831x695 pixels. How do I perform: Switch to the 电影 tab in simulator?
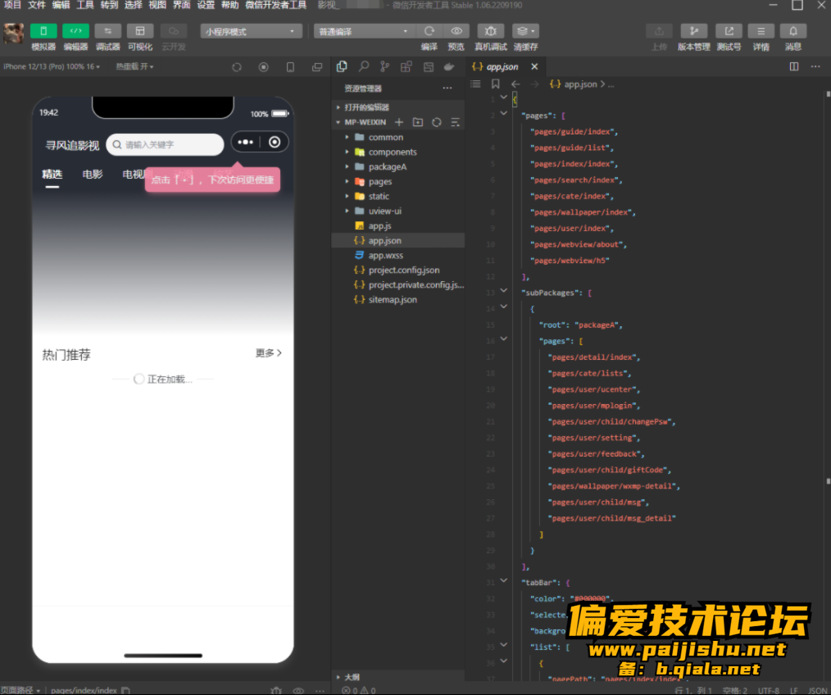pos(93,175)
